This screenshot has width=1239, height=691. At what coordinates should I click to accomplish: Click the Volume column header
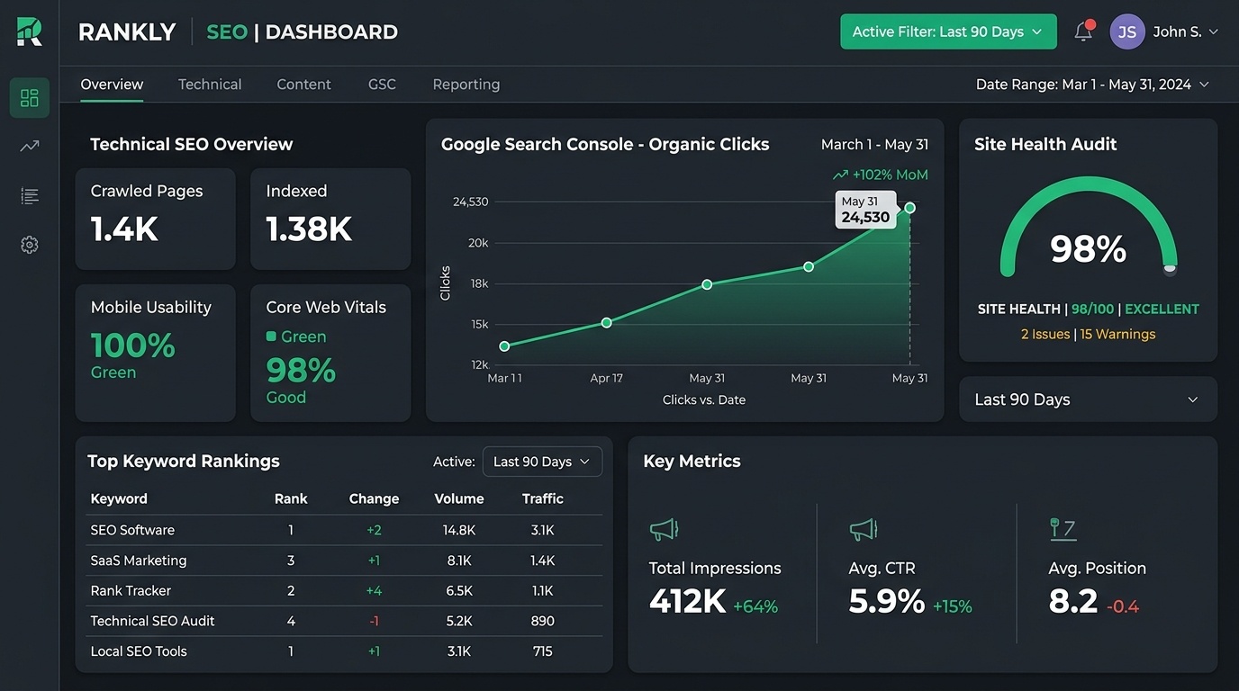tap(459, 498)
